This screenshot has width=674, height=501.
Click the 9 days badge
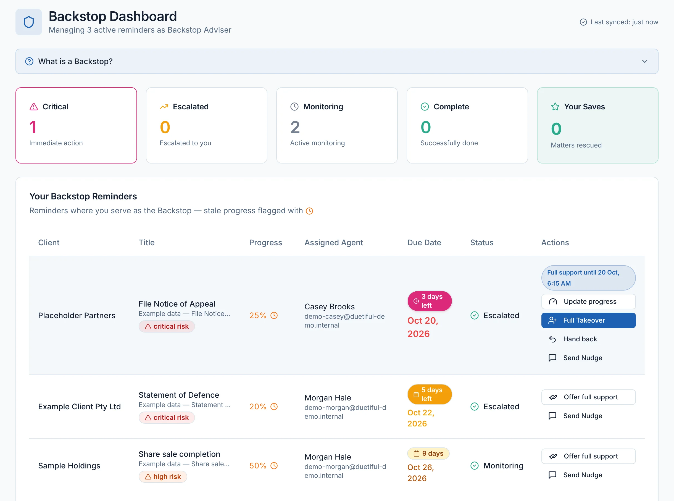[x=428, y=453]
